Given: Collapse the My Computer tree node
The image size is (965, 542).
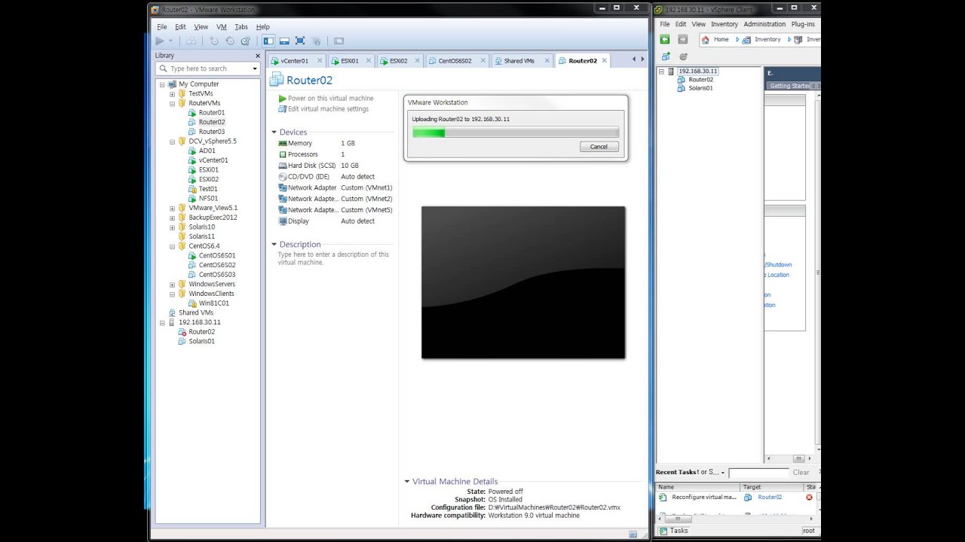Looking at the screenshot, I should point(162,84).
